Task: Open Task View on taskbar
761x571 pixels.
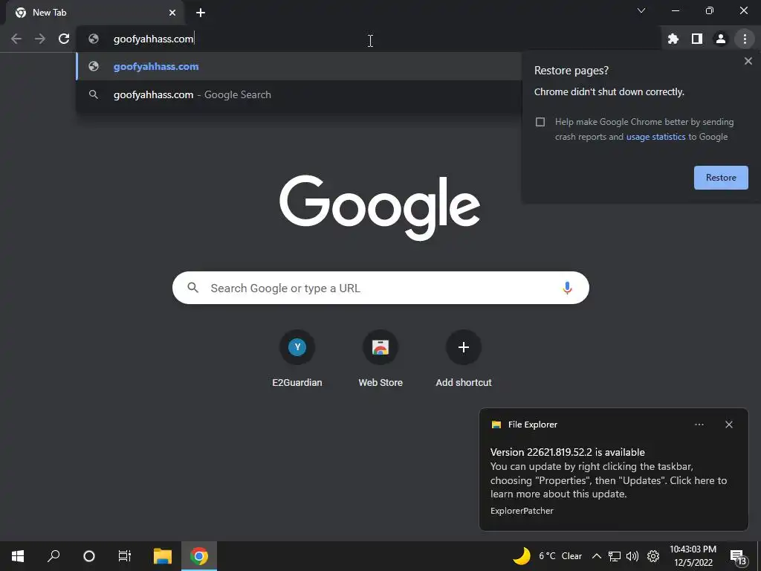Action: 125,556
